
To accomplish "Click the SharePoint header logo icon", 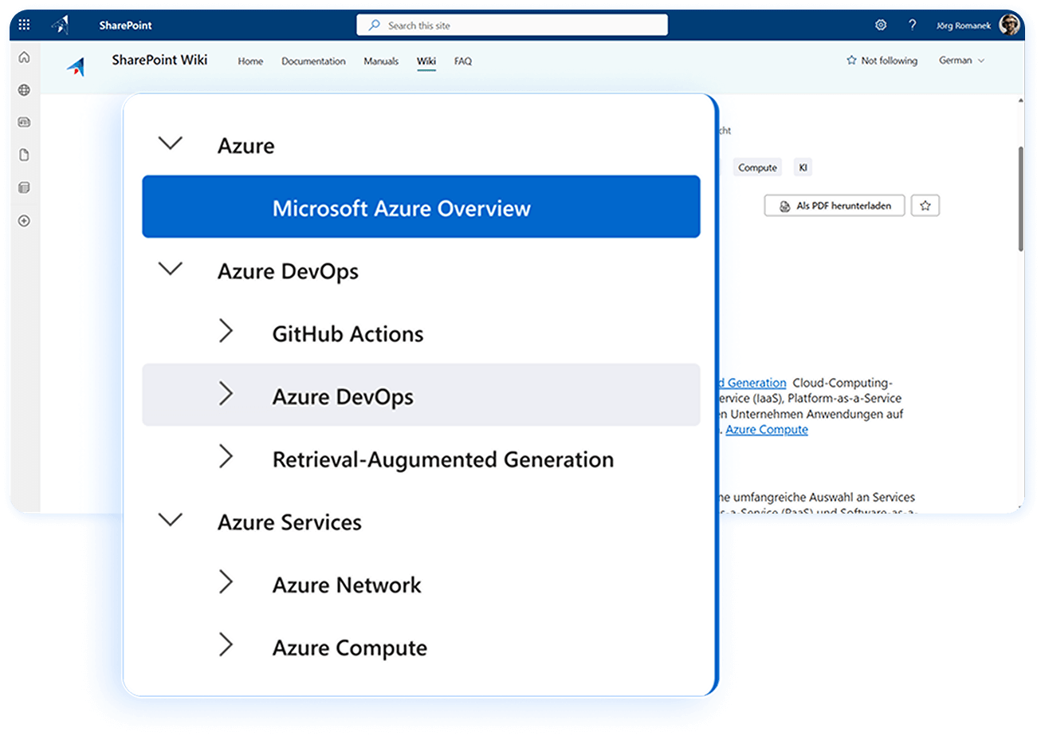I will click(61, 26).
